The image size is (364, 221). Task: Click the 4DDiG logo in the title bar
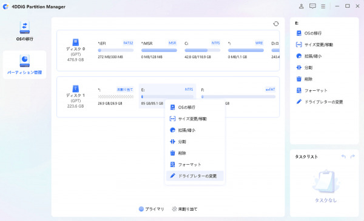pyautogui.click(x=5, y=7)
